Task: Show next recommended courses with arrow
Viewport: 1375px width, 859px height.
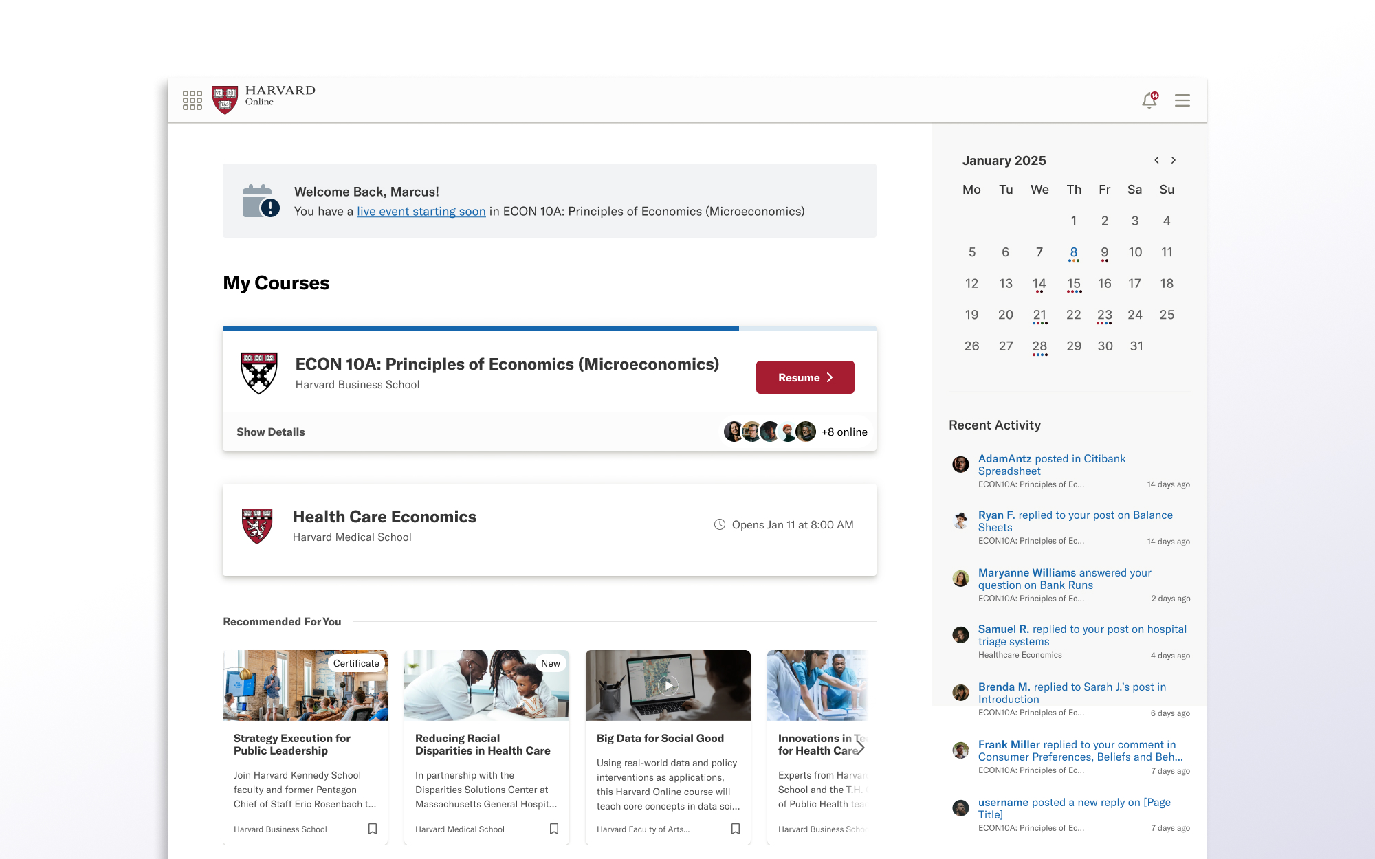Action: pos(860,747)
